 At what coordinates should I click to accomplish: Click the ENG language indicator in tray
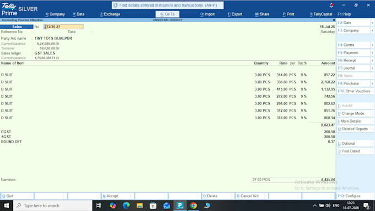click(336, 205)
